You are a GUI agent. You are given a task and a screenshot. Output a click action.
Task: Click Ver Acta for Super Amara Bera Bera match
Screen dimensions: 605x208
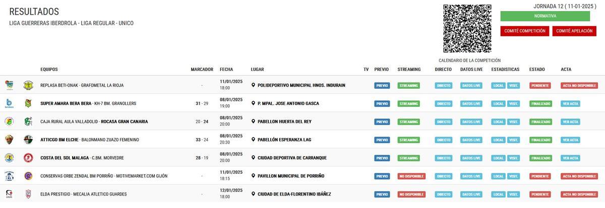570,104
